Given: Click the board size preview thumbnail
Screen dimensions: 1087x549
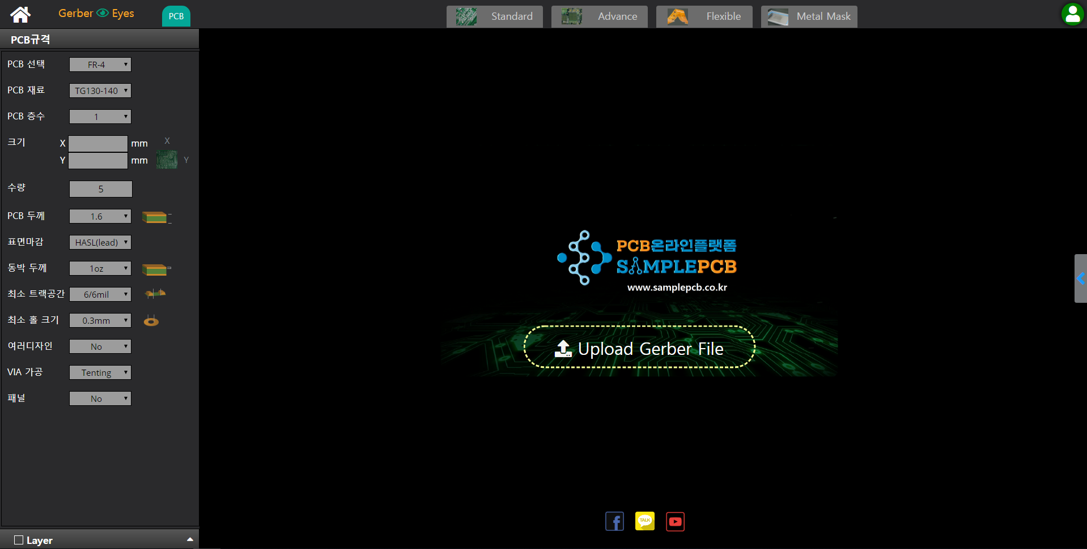Looking at the screenshot, I should point(167,160).
